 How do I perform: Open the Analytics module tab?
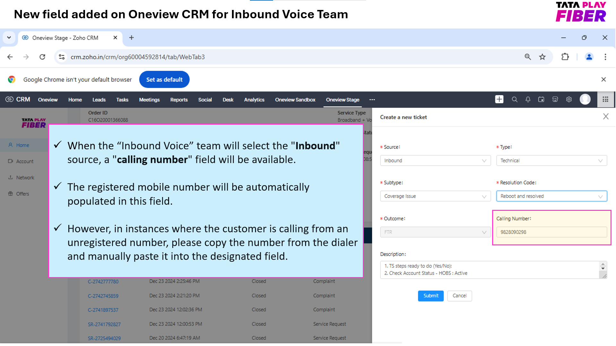(x=254, y=100)
